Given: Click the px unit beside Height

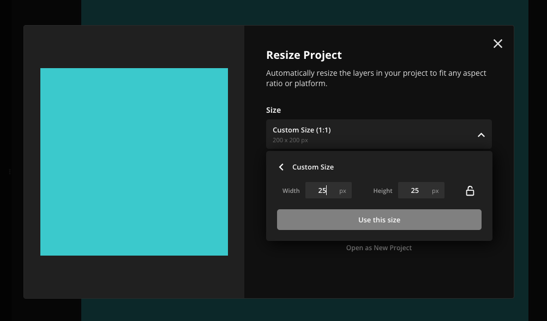Looking at the screenshot, I should [x=435, y=191].
